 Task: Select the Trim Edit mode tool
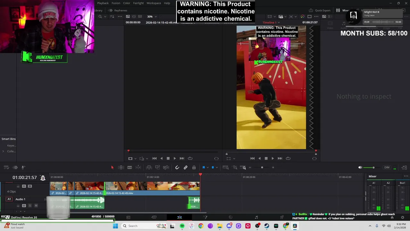coord(121,167)
